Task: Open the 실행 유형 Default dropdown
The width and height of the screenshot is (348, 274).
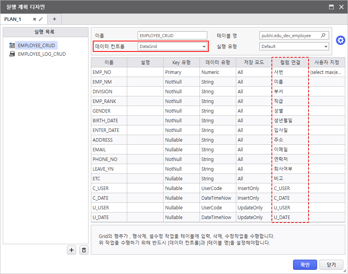Action: point(294,46)
